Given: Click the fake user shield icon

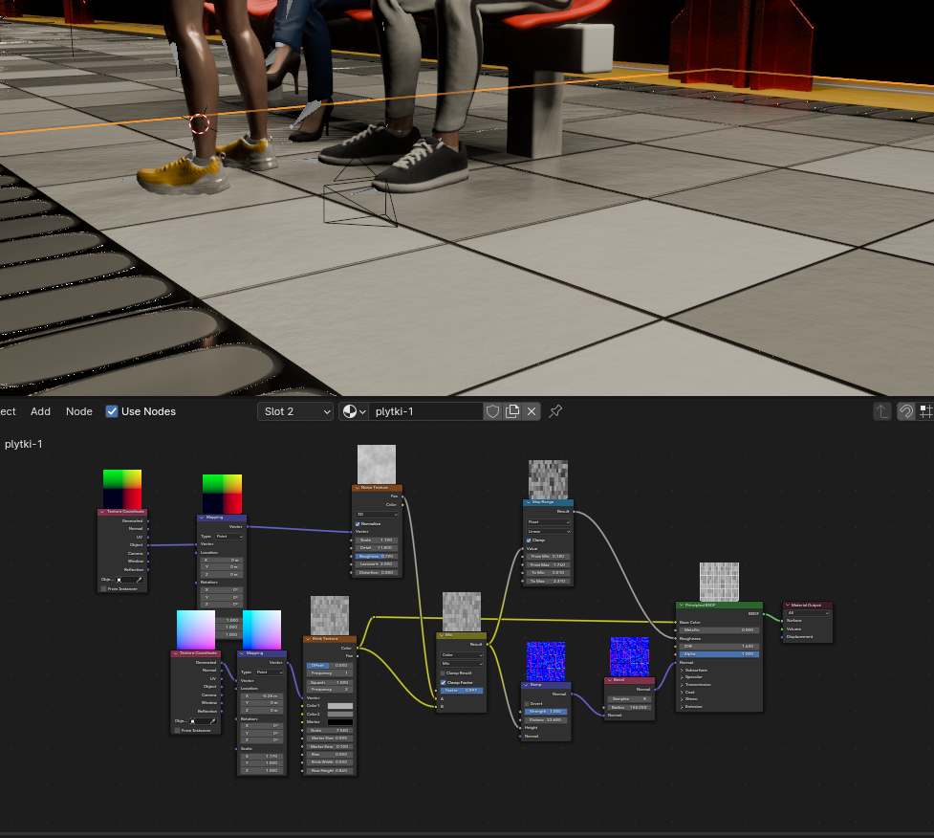Looking at the screenshot, I should pyautogui.click(x=492, y=411).
